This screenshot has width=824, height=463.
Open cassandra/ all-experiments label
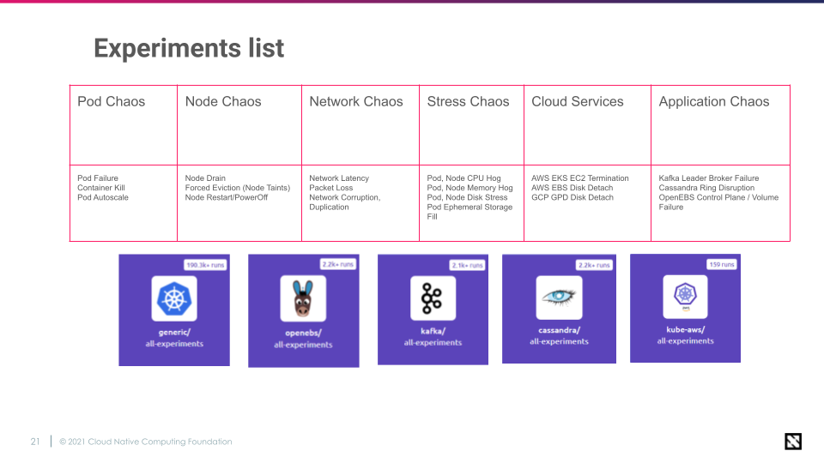(559, 336)
